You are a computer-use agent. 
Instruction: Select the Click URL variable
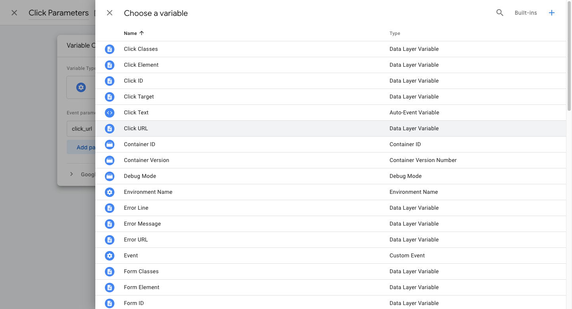pos(136,129)
